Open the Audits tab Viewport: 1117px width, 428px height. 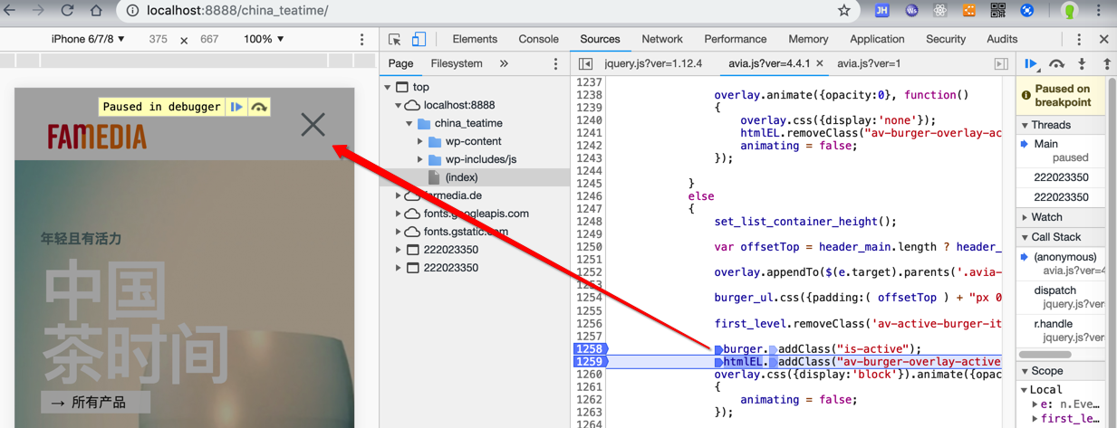pos(1002,40)
